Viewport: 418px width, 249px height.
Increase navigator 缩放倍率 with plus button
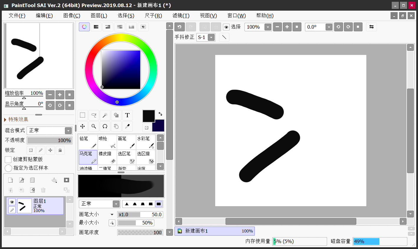click(60, 95)
